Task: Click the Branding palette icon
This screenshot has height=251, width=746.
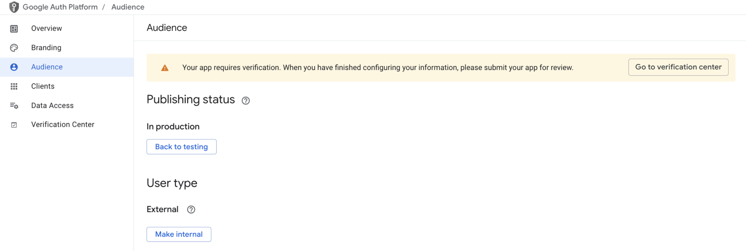Action: click(x=14, y=47)
